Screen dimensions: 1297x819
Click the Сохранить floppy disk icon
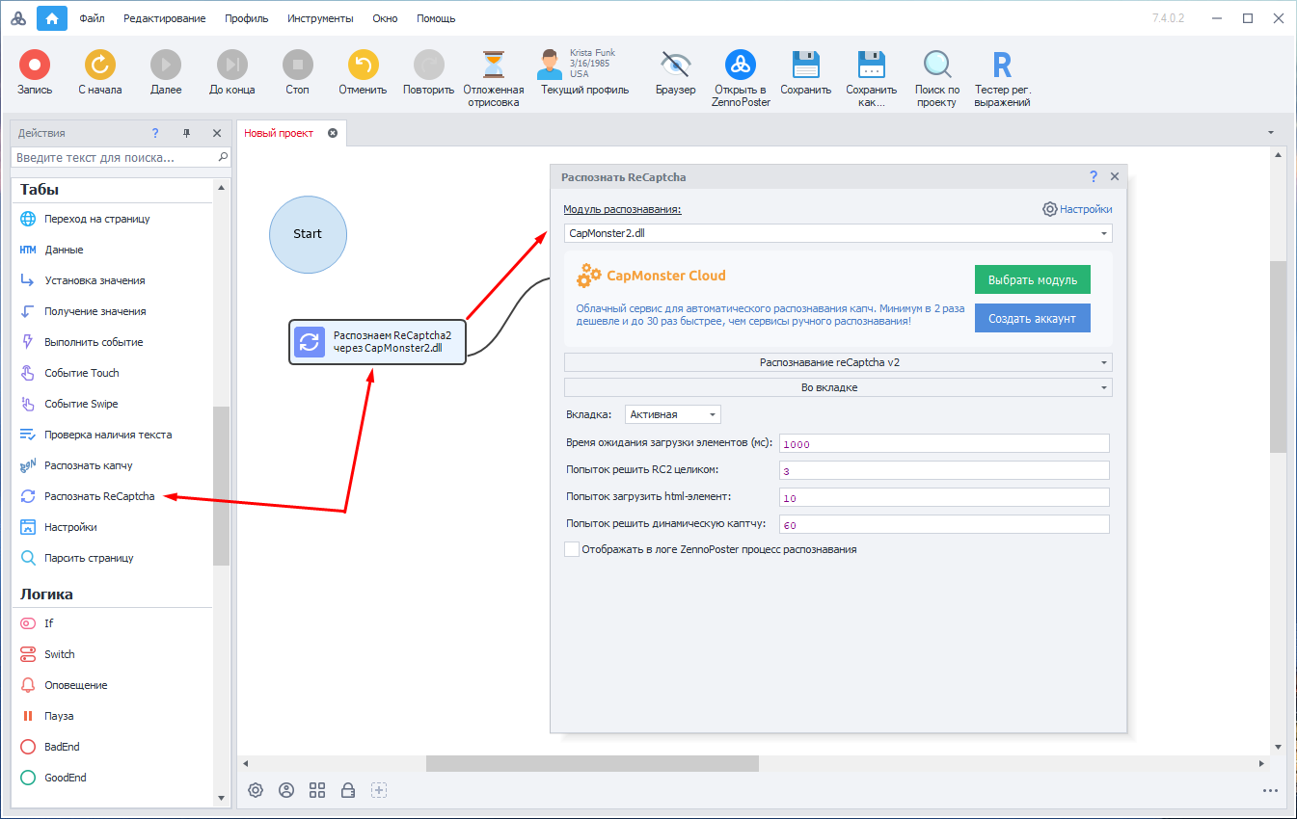[805, 66]
